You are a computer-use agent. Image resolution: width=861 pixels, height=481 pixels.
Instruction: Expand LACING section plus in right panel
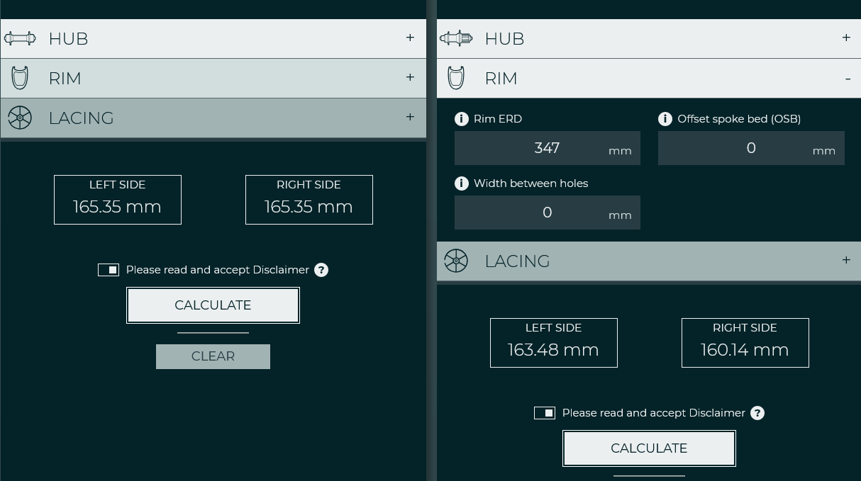(x=846, y=260)
